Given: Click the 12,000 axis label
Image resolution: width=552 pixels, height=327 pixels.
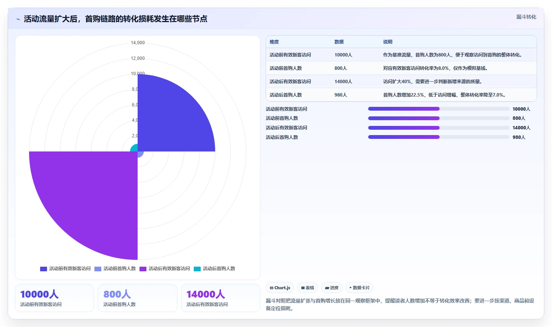Looking at the screenshot, I should coord(138,58).
